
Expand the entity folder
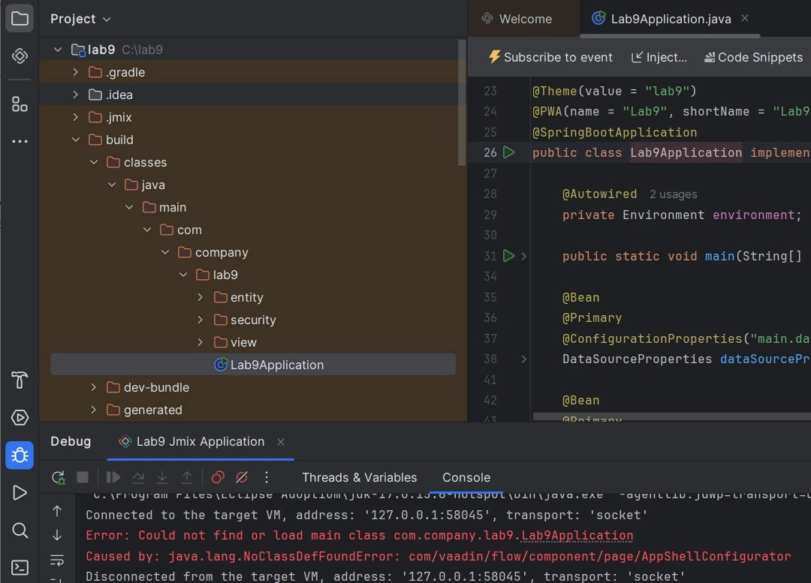pyautogui.click(x=200, y=297)
